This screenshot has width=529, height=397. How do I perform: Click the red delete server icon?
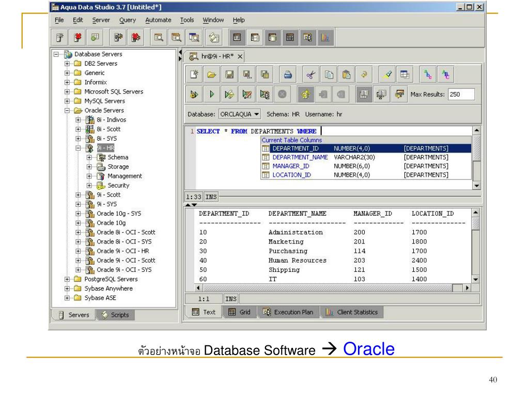pyautogui.click(x=77, y=37)
